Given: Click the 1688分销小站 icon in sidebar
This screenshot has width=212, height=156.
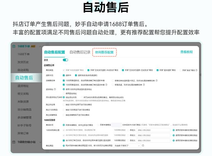Looking at the screenshot, I should (14, 142).
